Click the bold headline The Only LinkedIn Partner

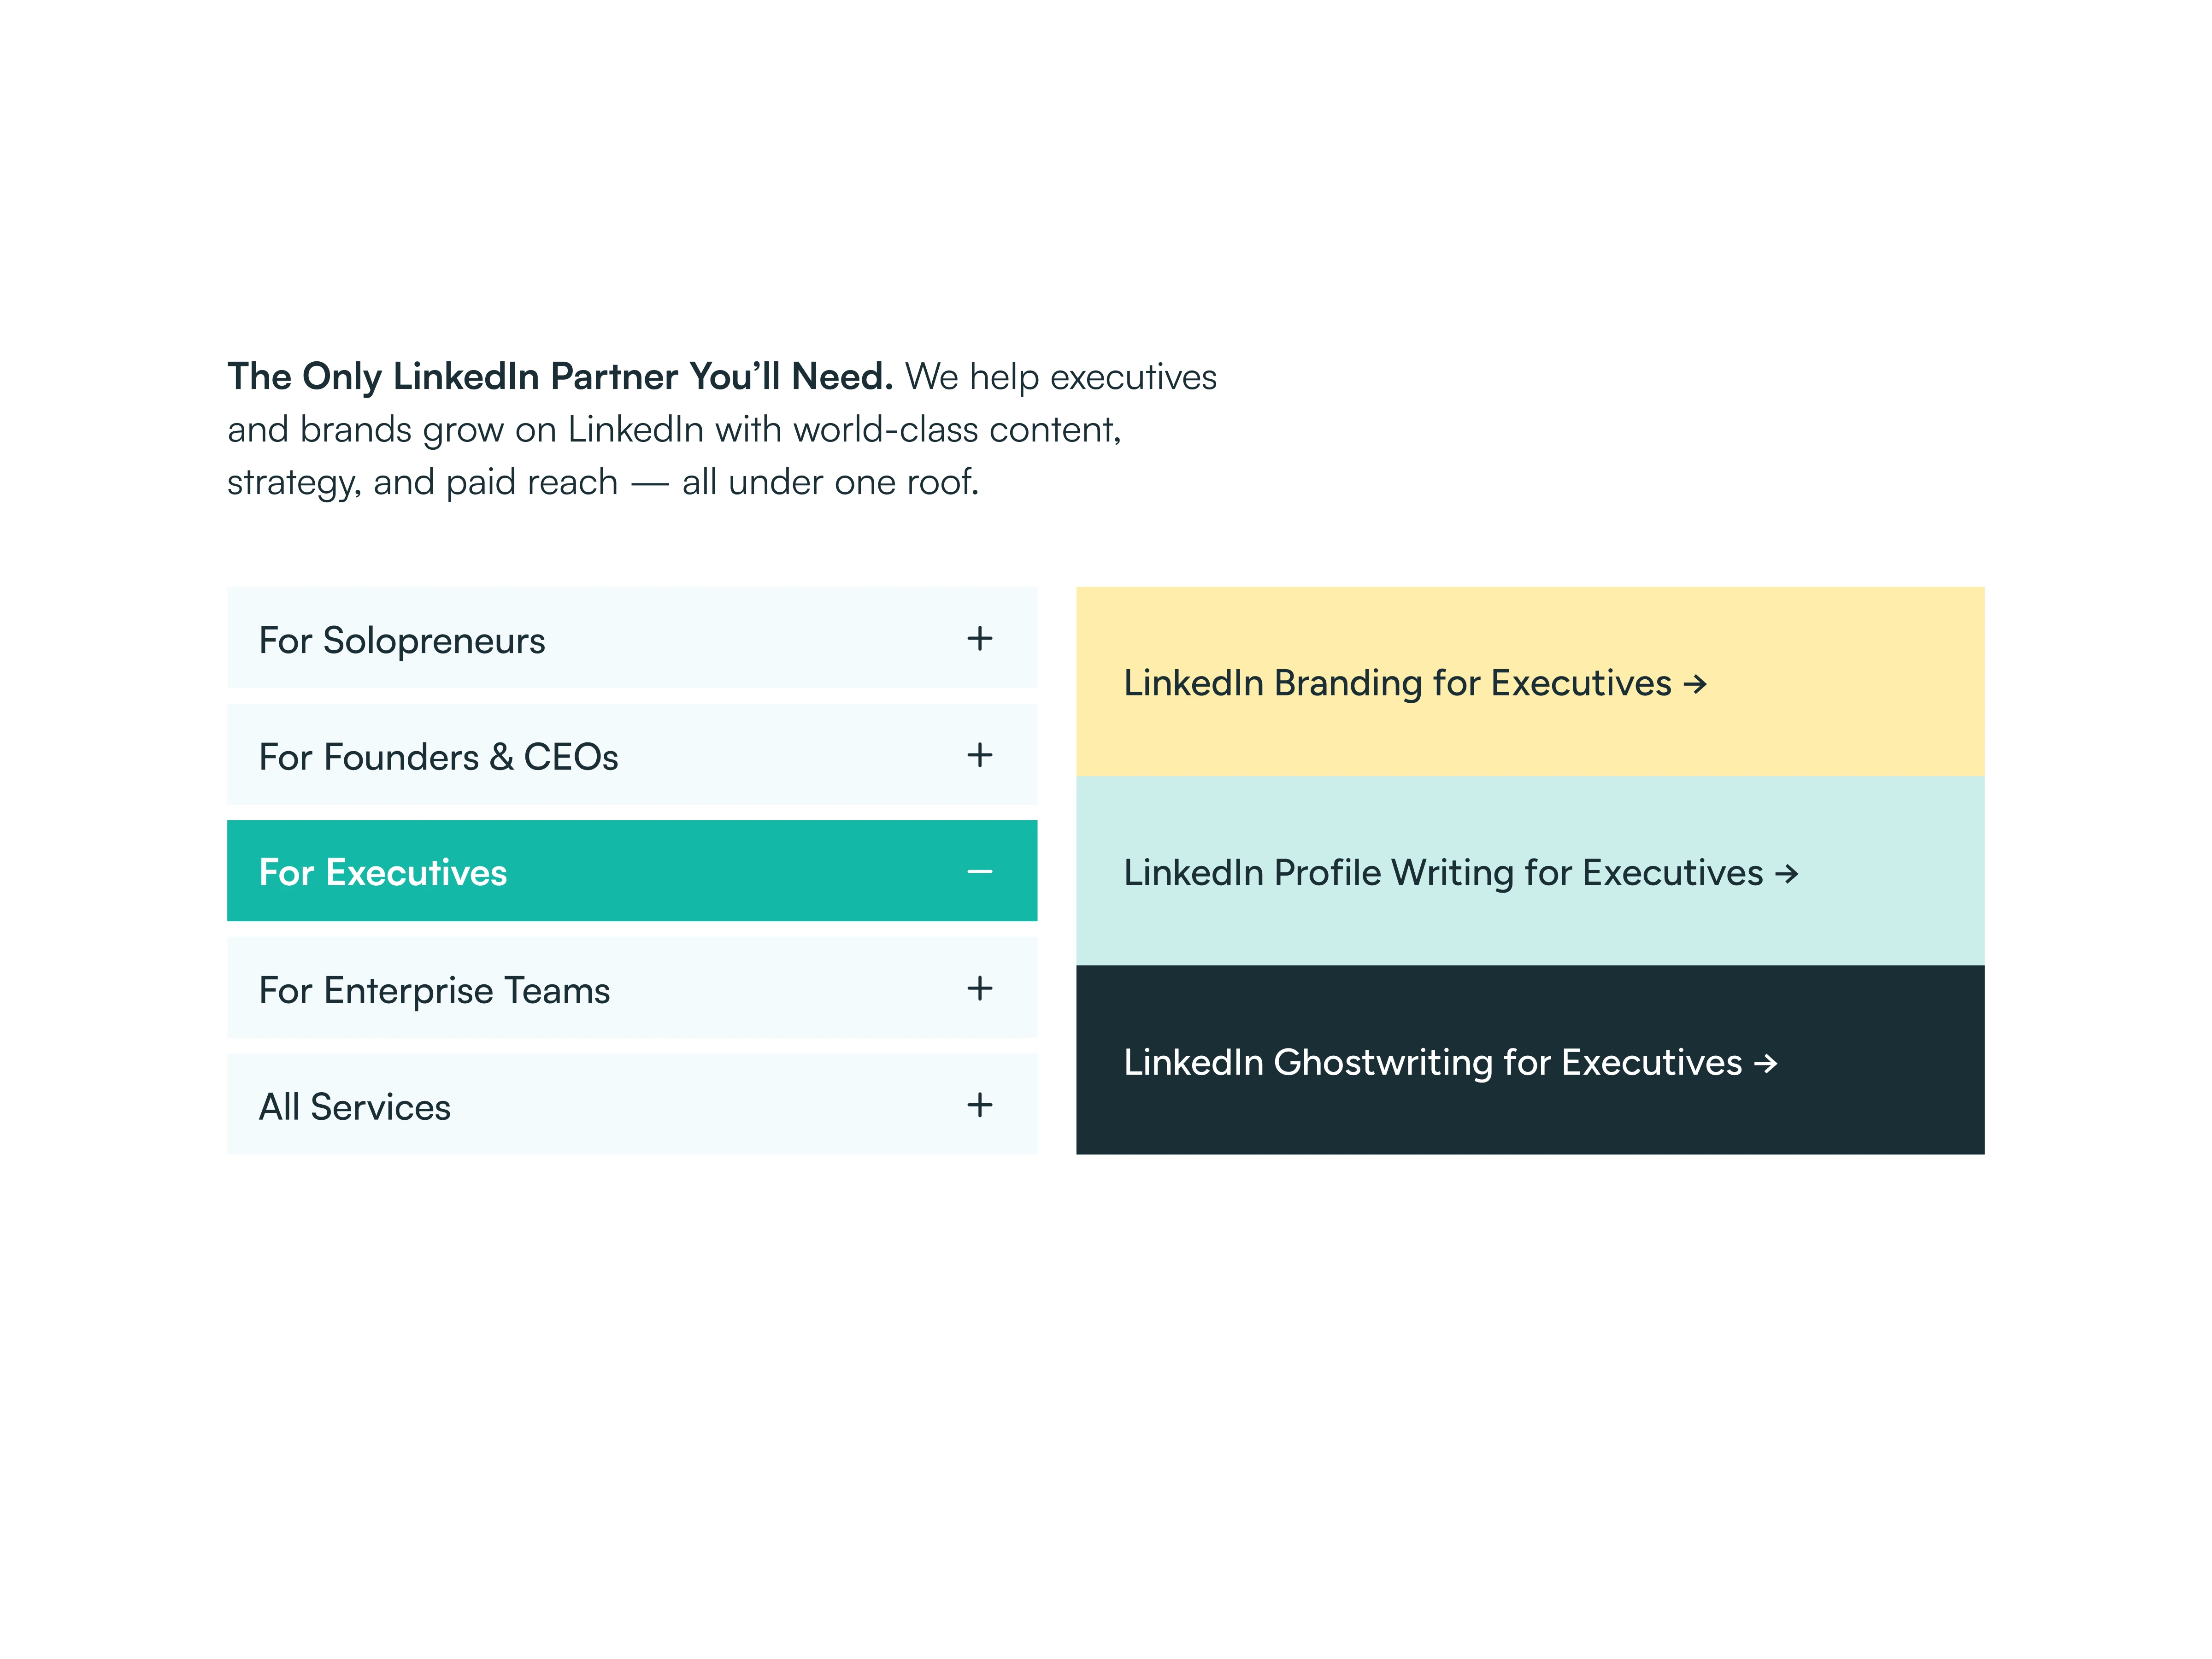559,377
